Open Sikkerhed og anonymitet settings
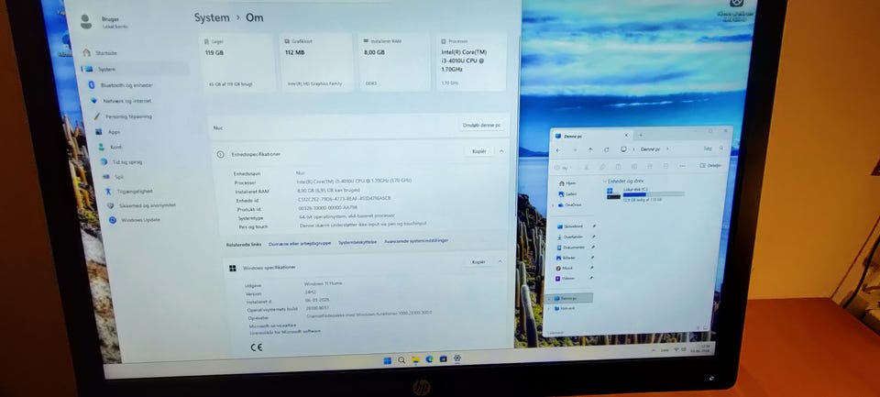This screenshot has width=880, height=397. 142,205
